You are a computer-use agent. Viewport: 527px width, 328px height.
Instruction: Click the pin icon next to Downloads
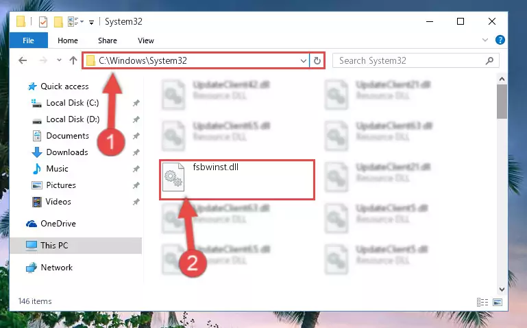click(x=136, y=153)
